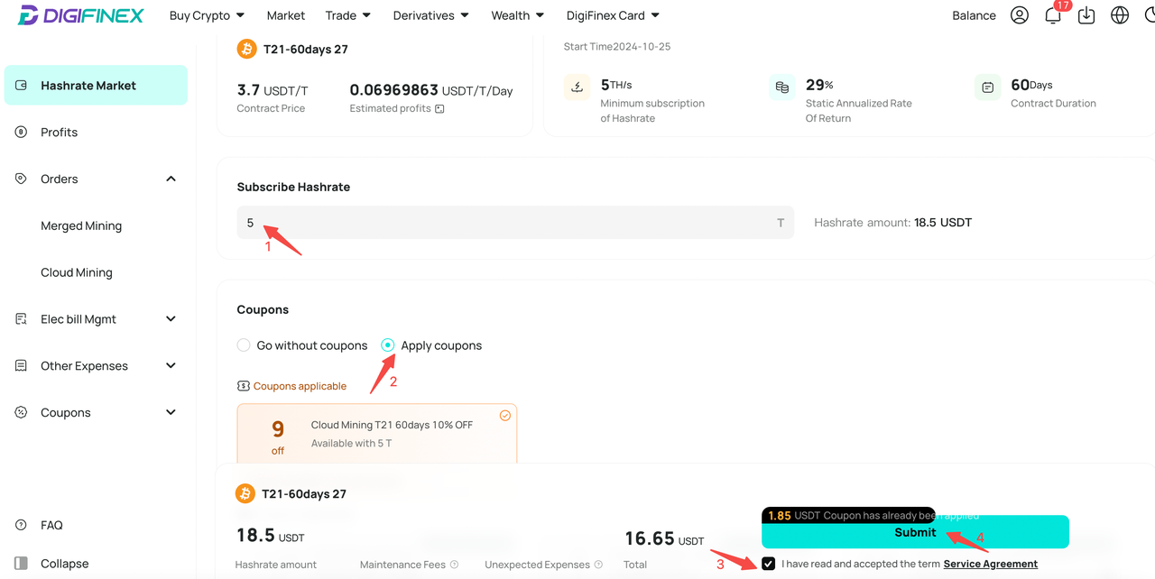Click the DigiFinex logo
The width and height of the screenshot is (1155, 579).
tap(80, 15)
